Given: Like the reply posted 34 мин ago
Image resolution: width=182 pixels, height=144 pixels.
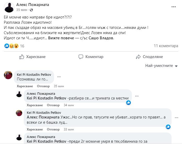Looking at the screenshot, I should [x=35, y=105].
